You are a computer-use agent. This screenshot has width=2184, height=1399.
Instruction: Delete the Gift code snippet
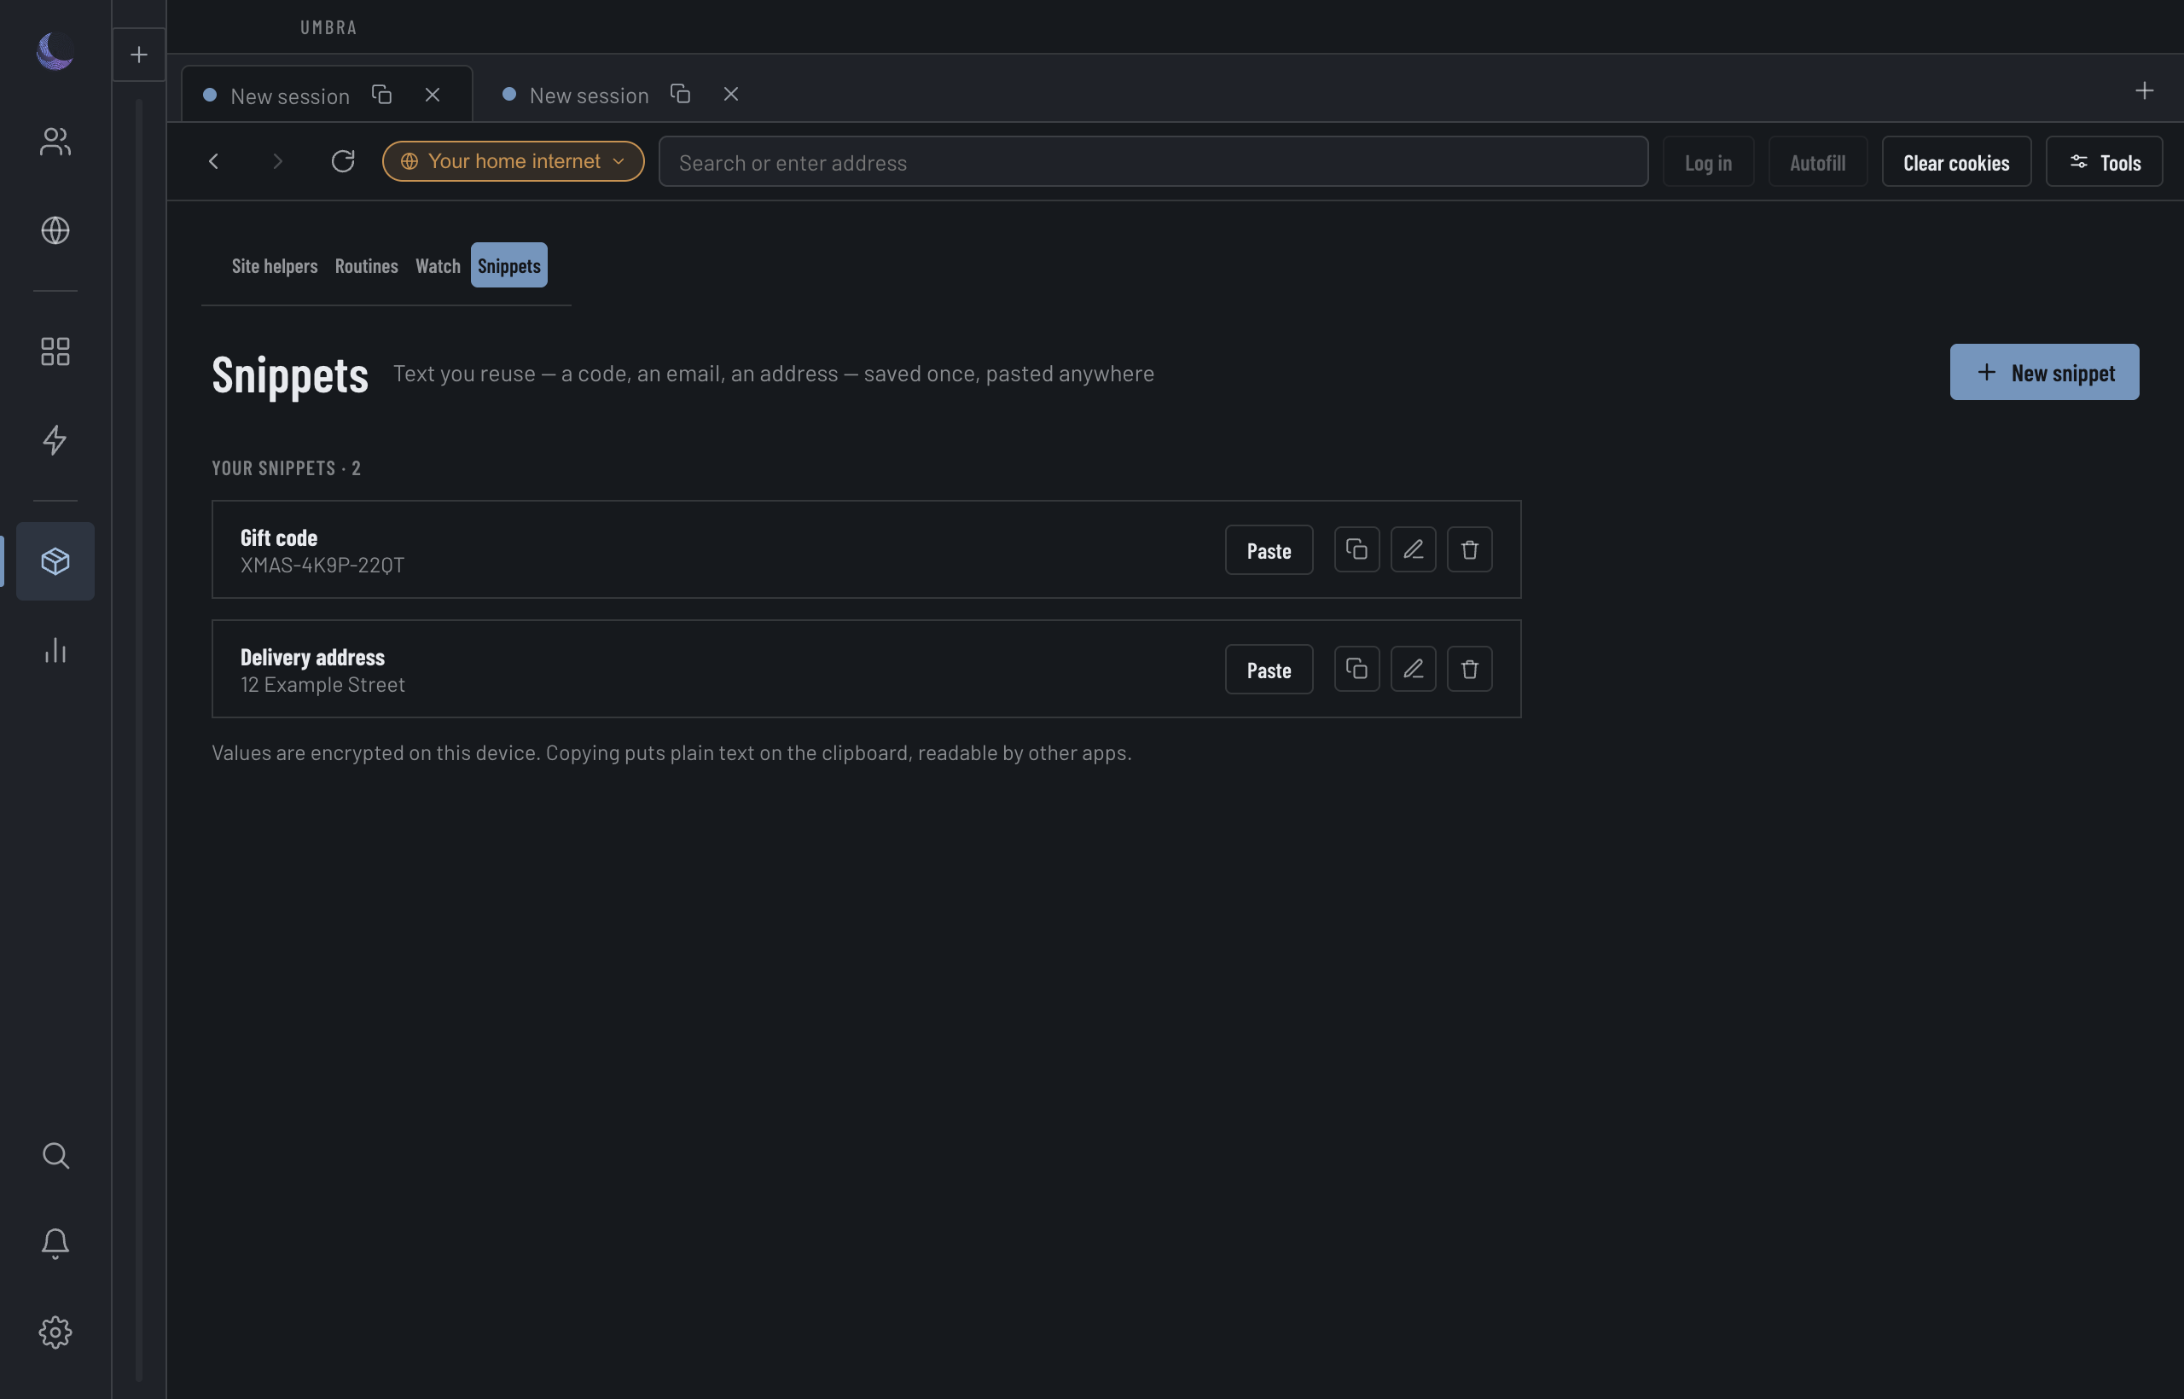1470,549
